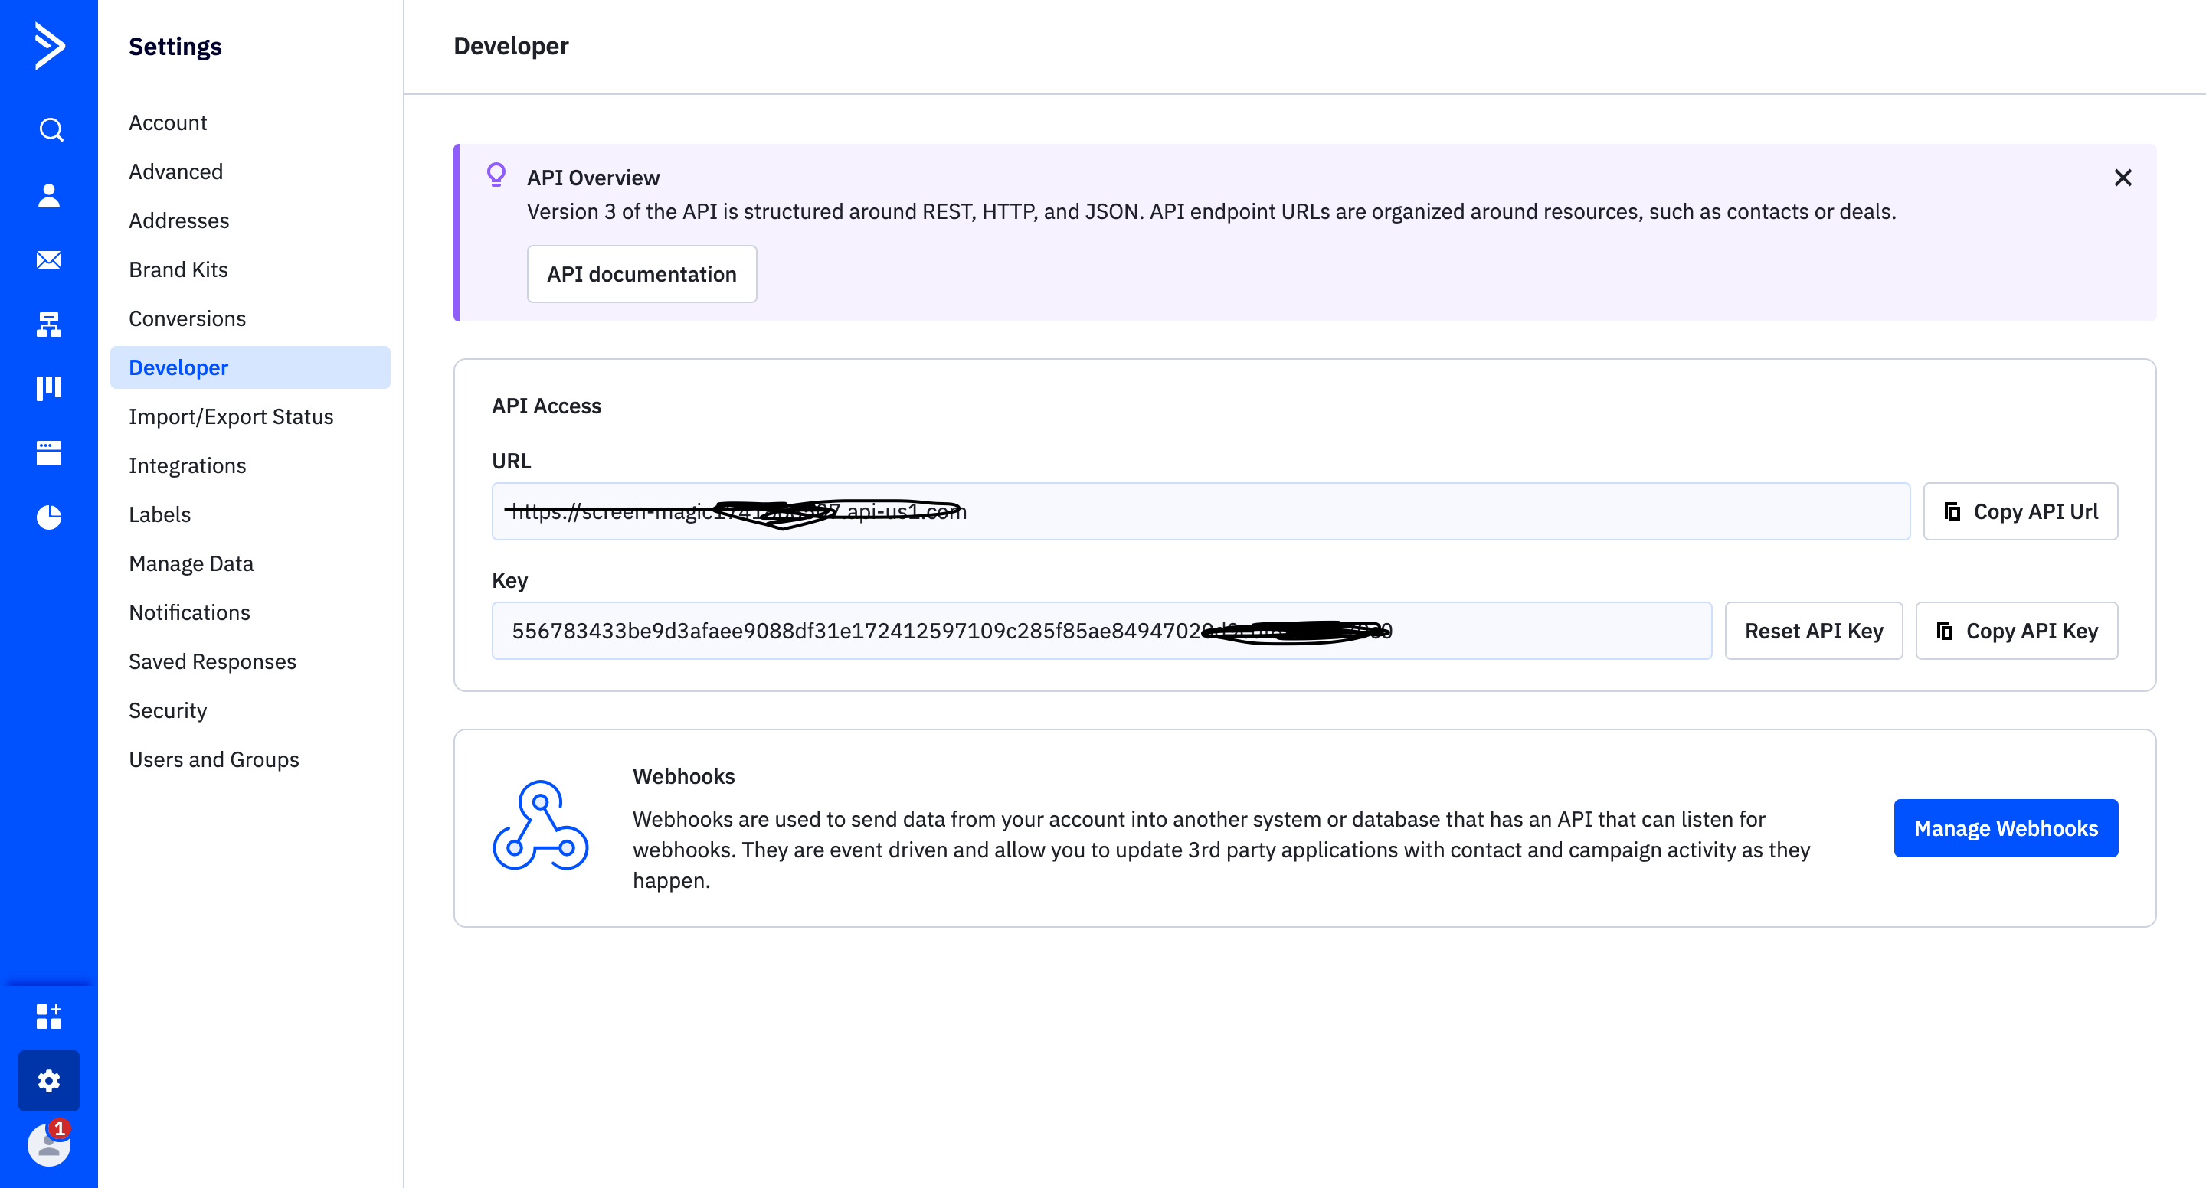Click the API documentation button
Image resolution: width=2206 pixels, height=1188 pixels.
641,274
